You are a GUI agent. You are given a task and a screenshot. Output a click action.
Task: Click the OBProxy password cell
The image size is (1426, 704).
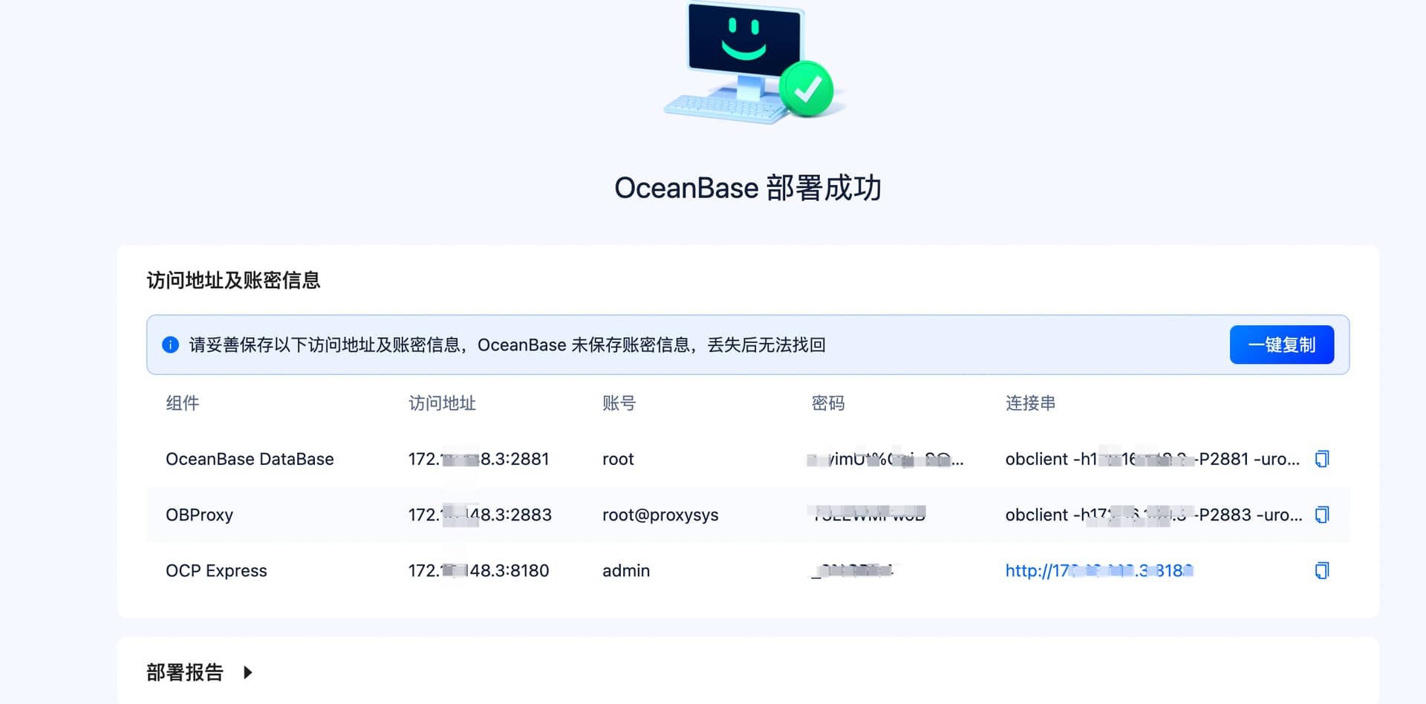[x=868, y=514]
